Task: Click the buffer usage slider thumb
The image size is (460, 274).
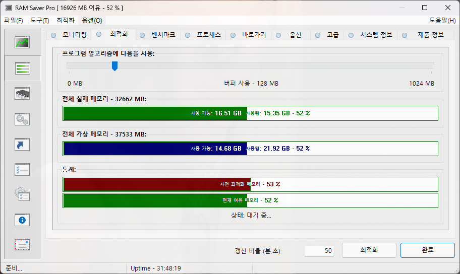Action: click(114, 66)
